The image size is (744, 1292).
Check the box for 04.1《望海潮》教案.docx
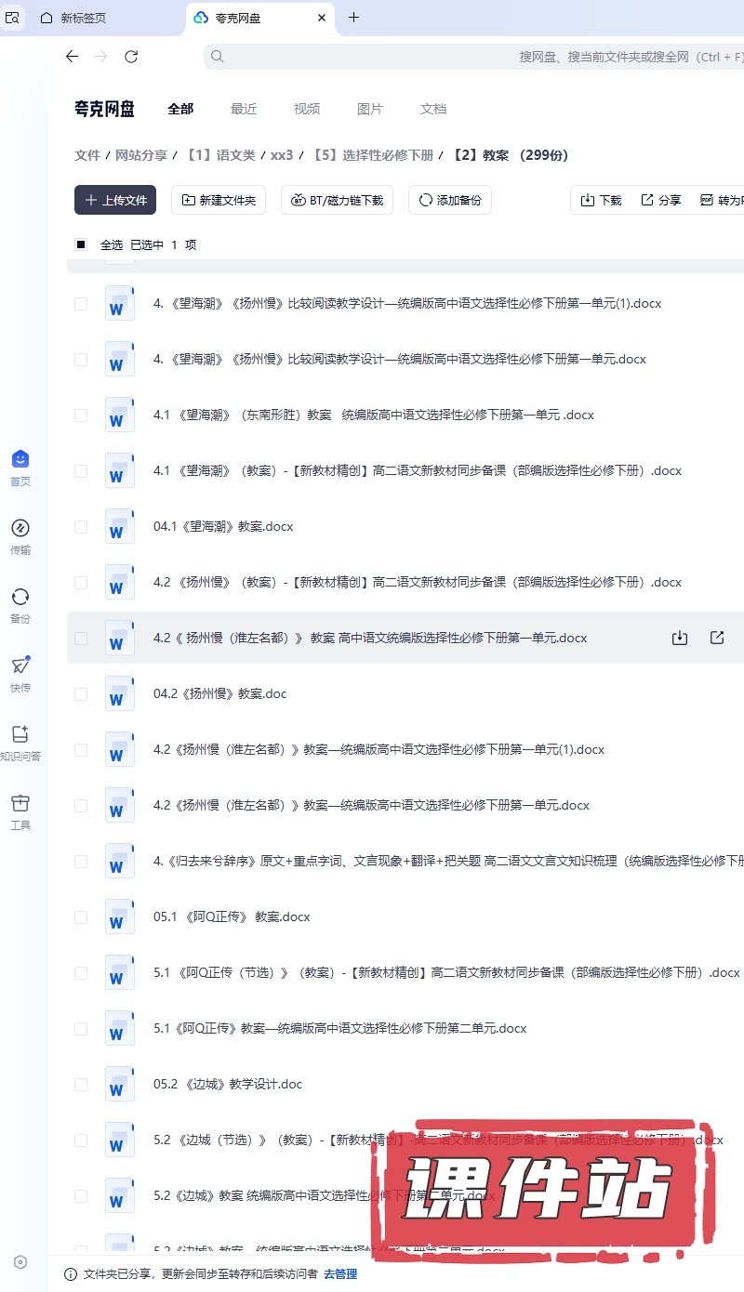81,527
